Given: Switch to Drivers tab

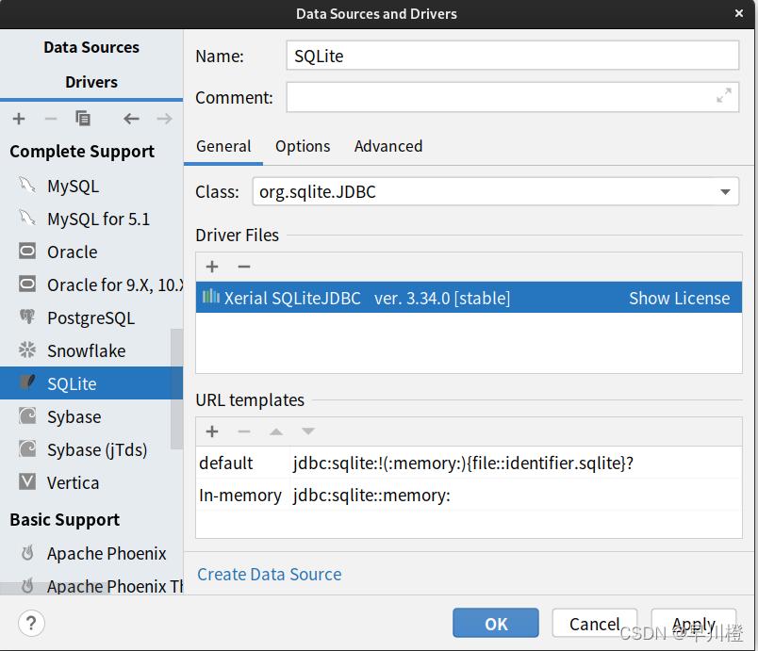Looking at the screenshot, I should [x=91, y=82].
